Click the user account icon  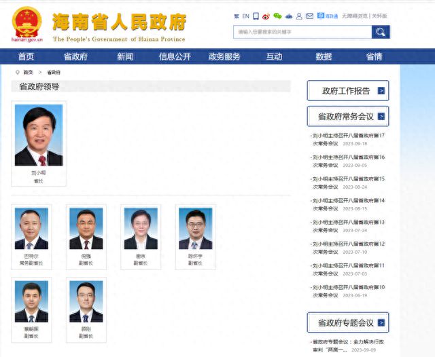point(300,16)
